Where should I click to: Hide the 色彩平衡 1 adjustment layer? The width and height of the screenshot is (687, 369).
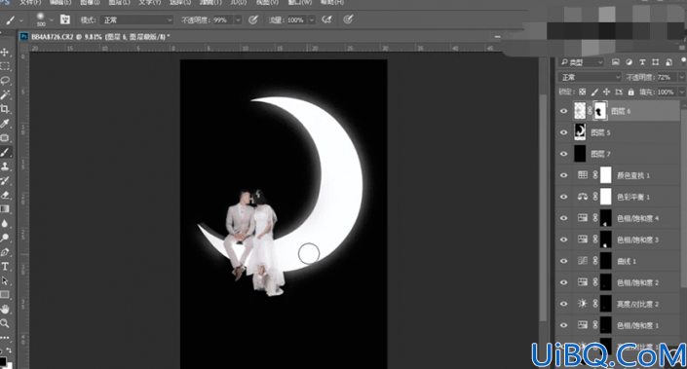[564, 197]
